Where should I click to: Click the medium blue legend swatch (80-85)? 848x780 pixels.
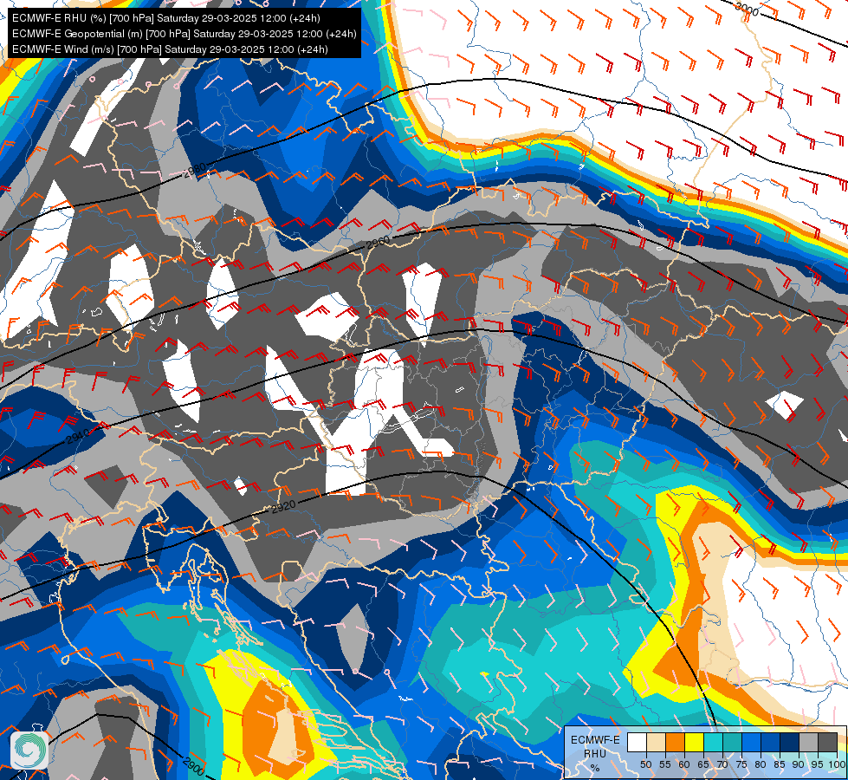coord(770,742)
